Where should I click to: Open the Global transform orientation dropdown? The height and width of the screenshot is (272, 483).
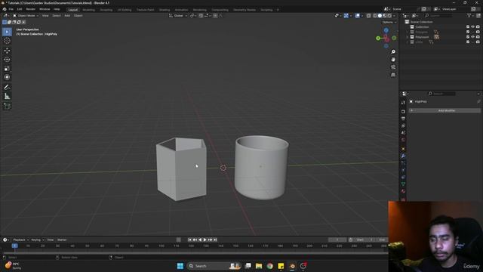click(178, 16)
